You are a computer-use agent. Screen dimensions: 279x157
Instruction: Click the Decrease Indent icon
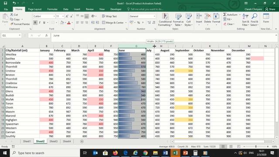[93, 23]
